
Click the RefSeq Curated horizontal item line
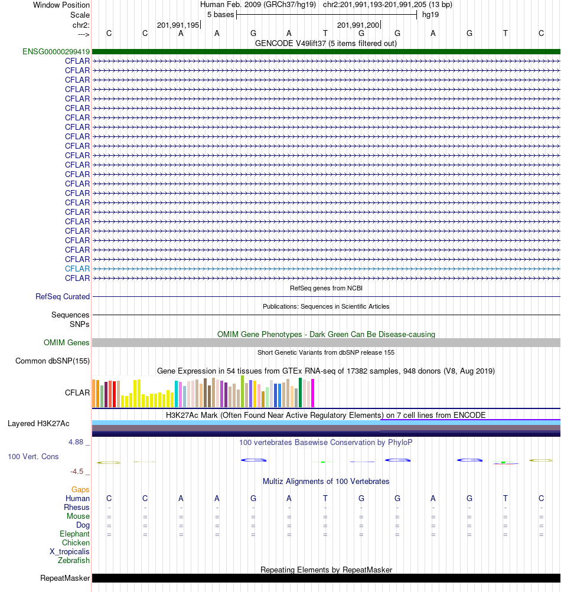coord(326,297)
